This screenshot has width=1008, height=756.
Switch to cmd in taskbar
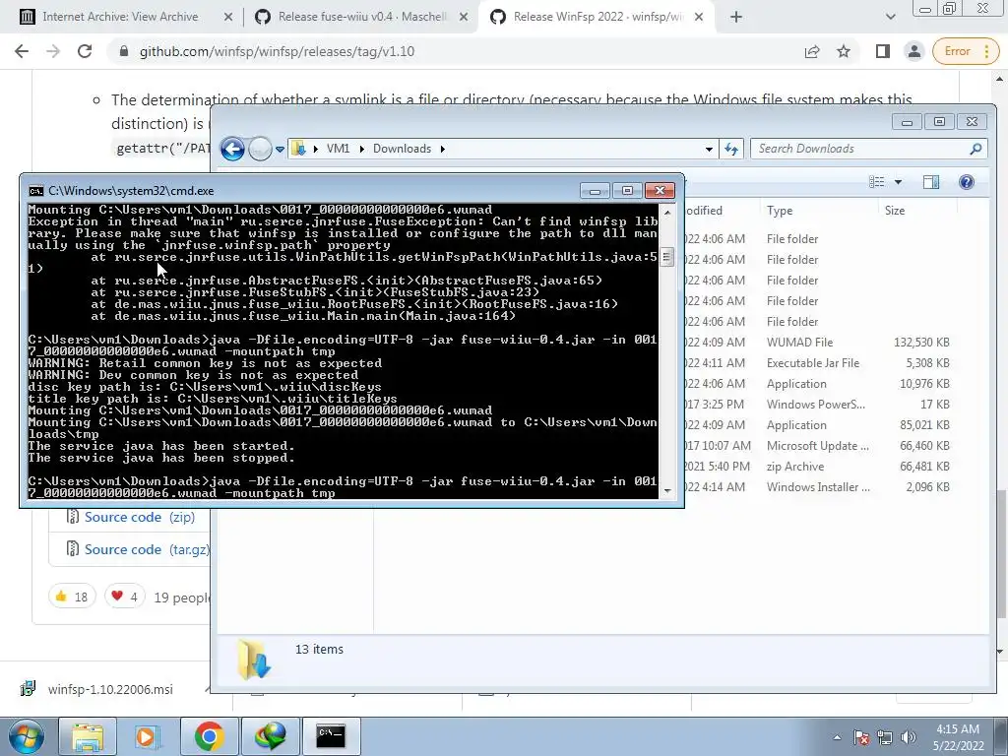click(331, 735)
